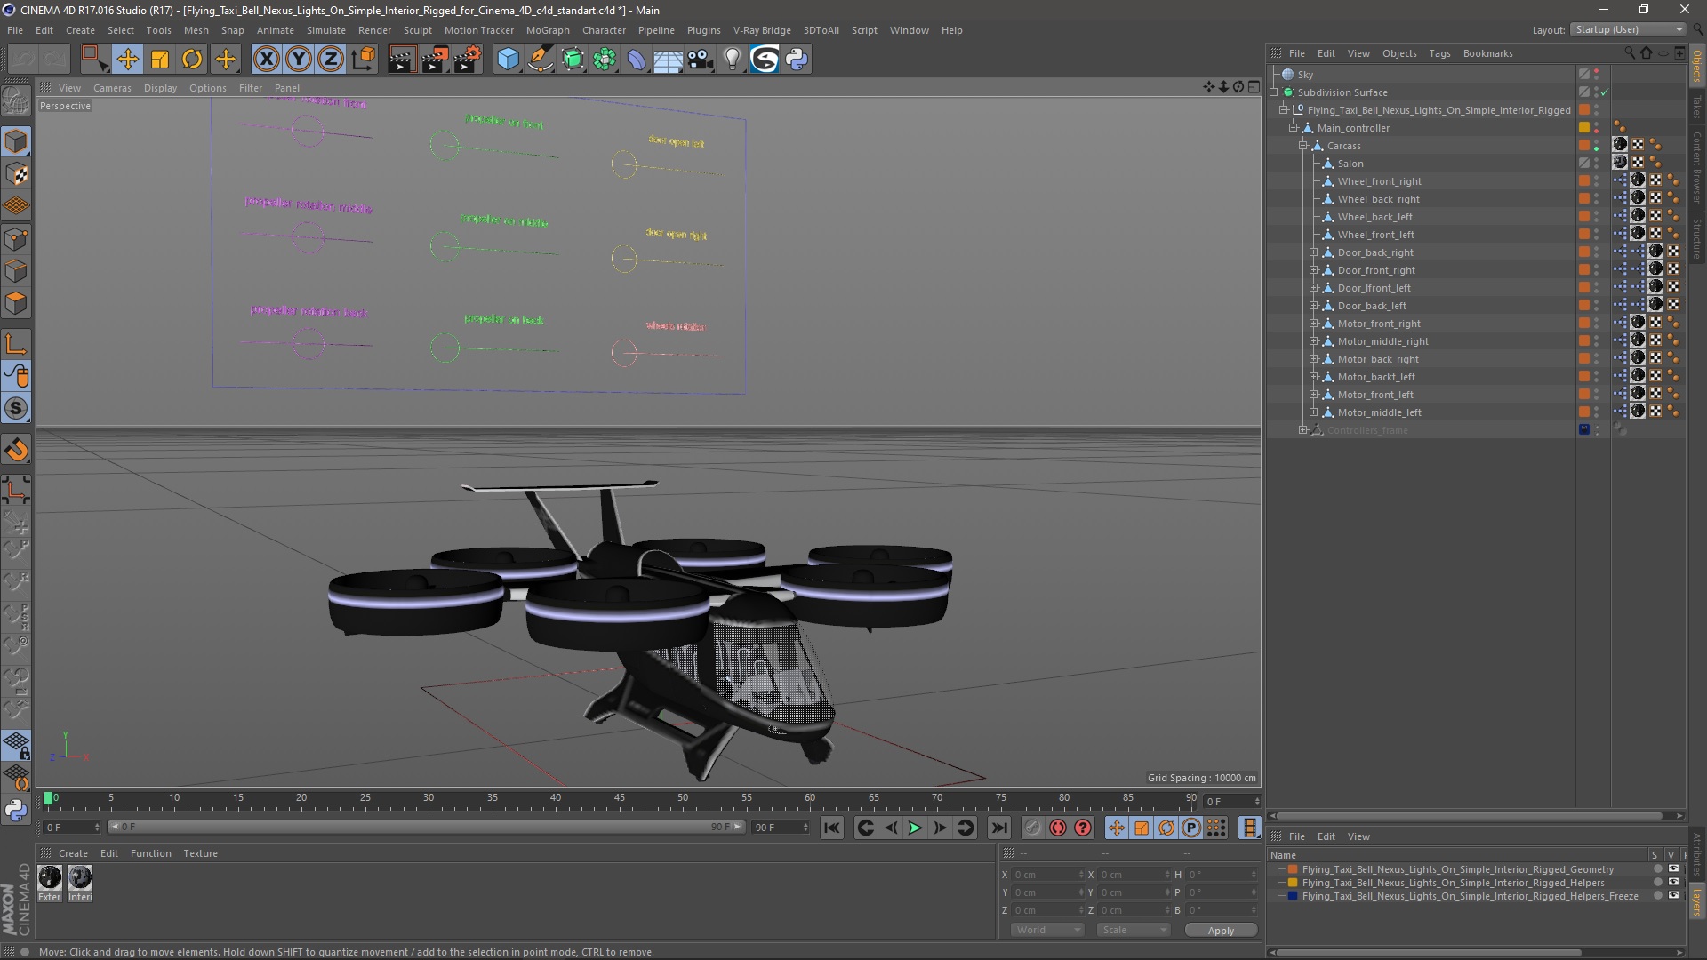
Task: Open Bookmarks in Object Manager
Action: pyautogui.click(x=1487, y=53)
